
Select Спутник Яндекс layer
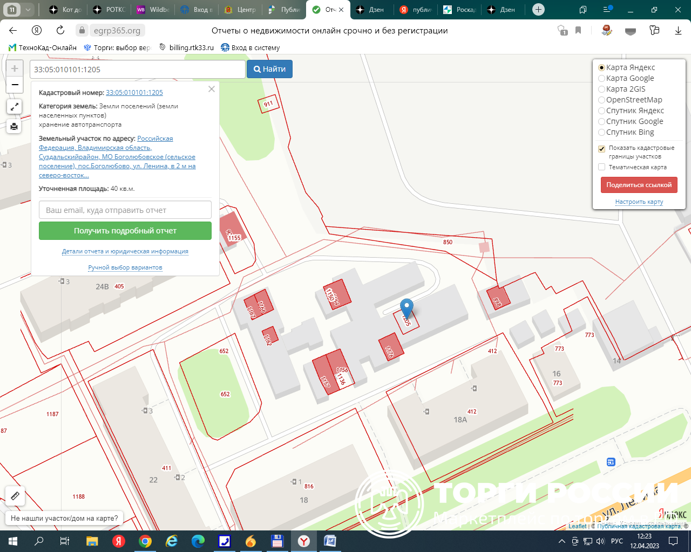(x=631, y=111)
